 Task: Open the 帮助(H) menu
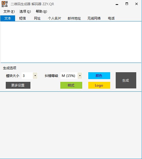coord(41,12)
